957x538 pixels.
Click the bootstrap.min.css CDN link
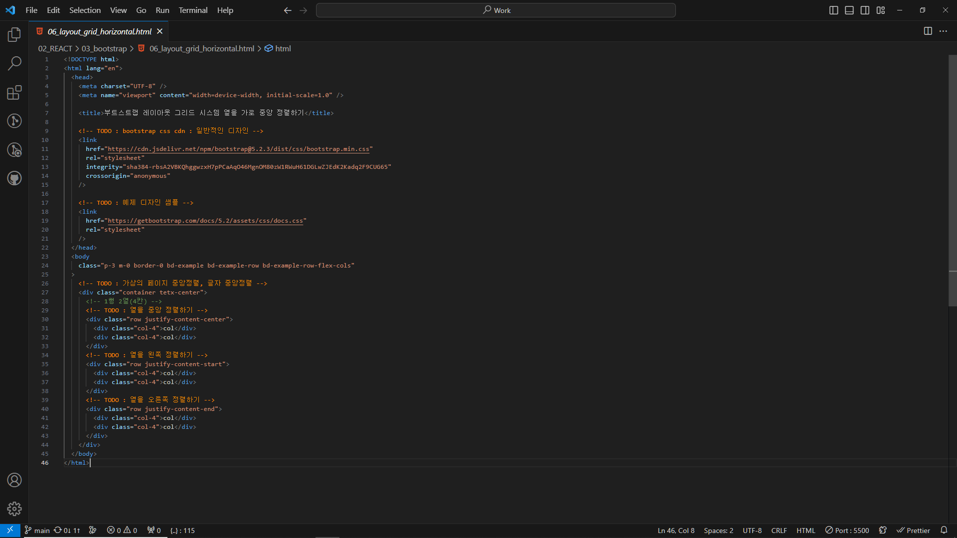(x=238, y=149)
